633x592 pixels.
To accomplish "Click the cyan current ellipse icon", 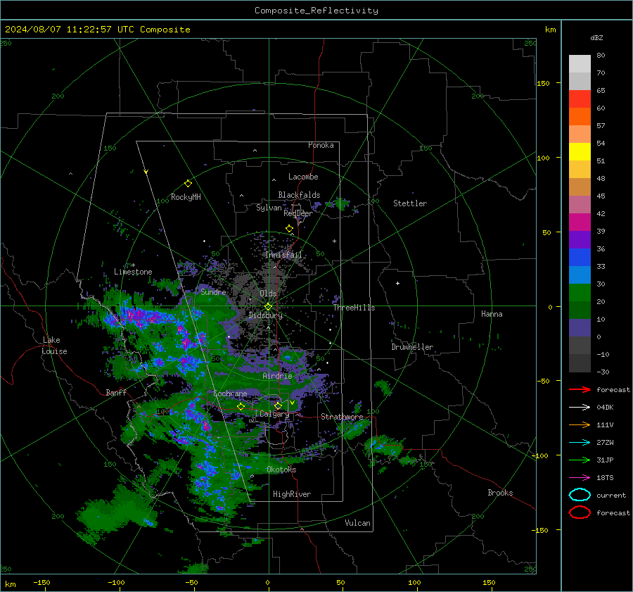I will click(580, 495).
